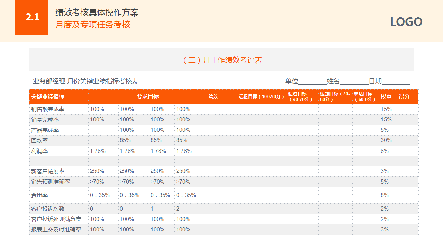The image size is (443, 249).
Task: Select the 远超目标（100-90分）header
Action: 261,96
